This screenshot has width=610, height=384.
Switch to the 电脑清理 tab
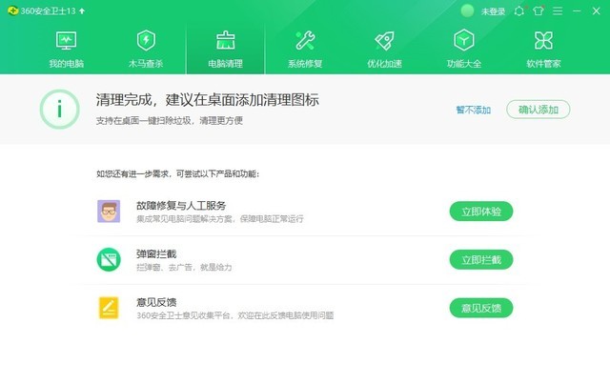pos(226,50)
